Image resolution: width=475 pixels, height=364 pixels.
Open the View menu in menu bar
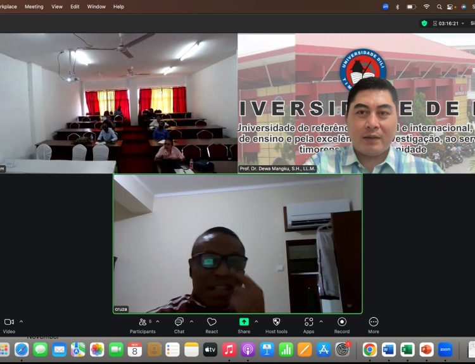tap(57, 7)
